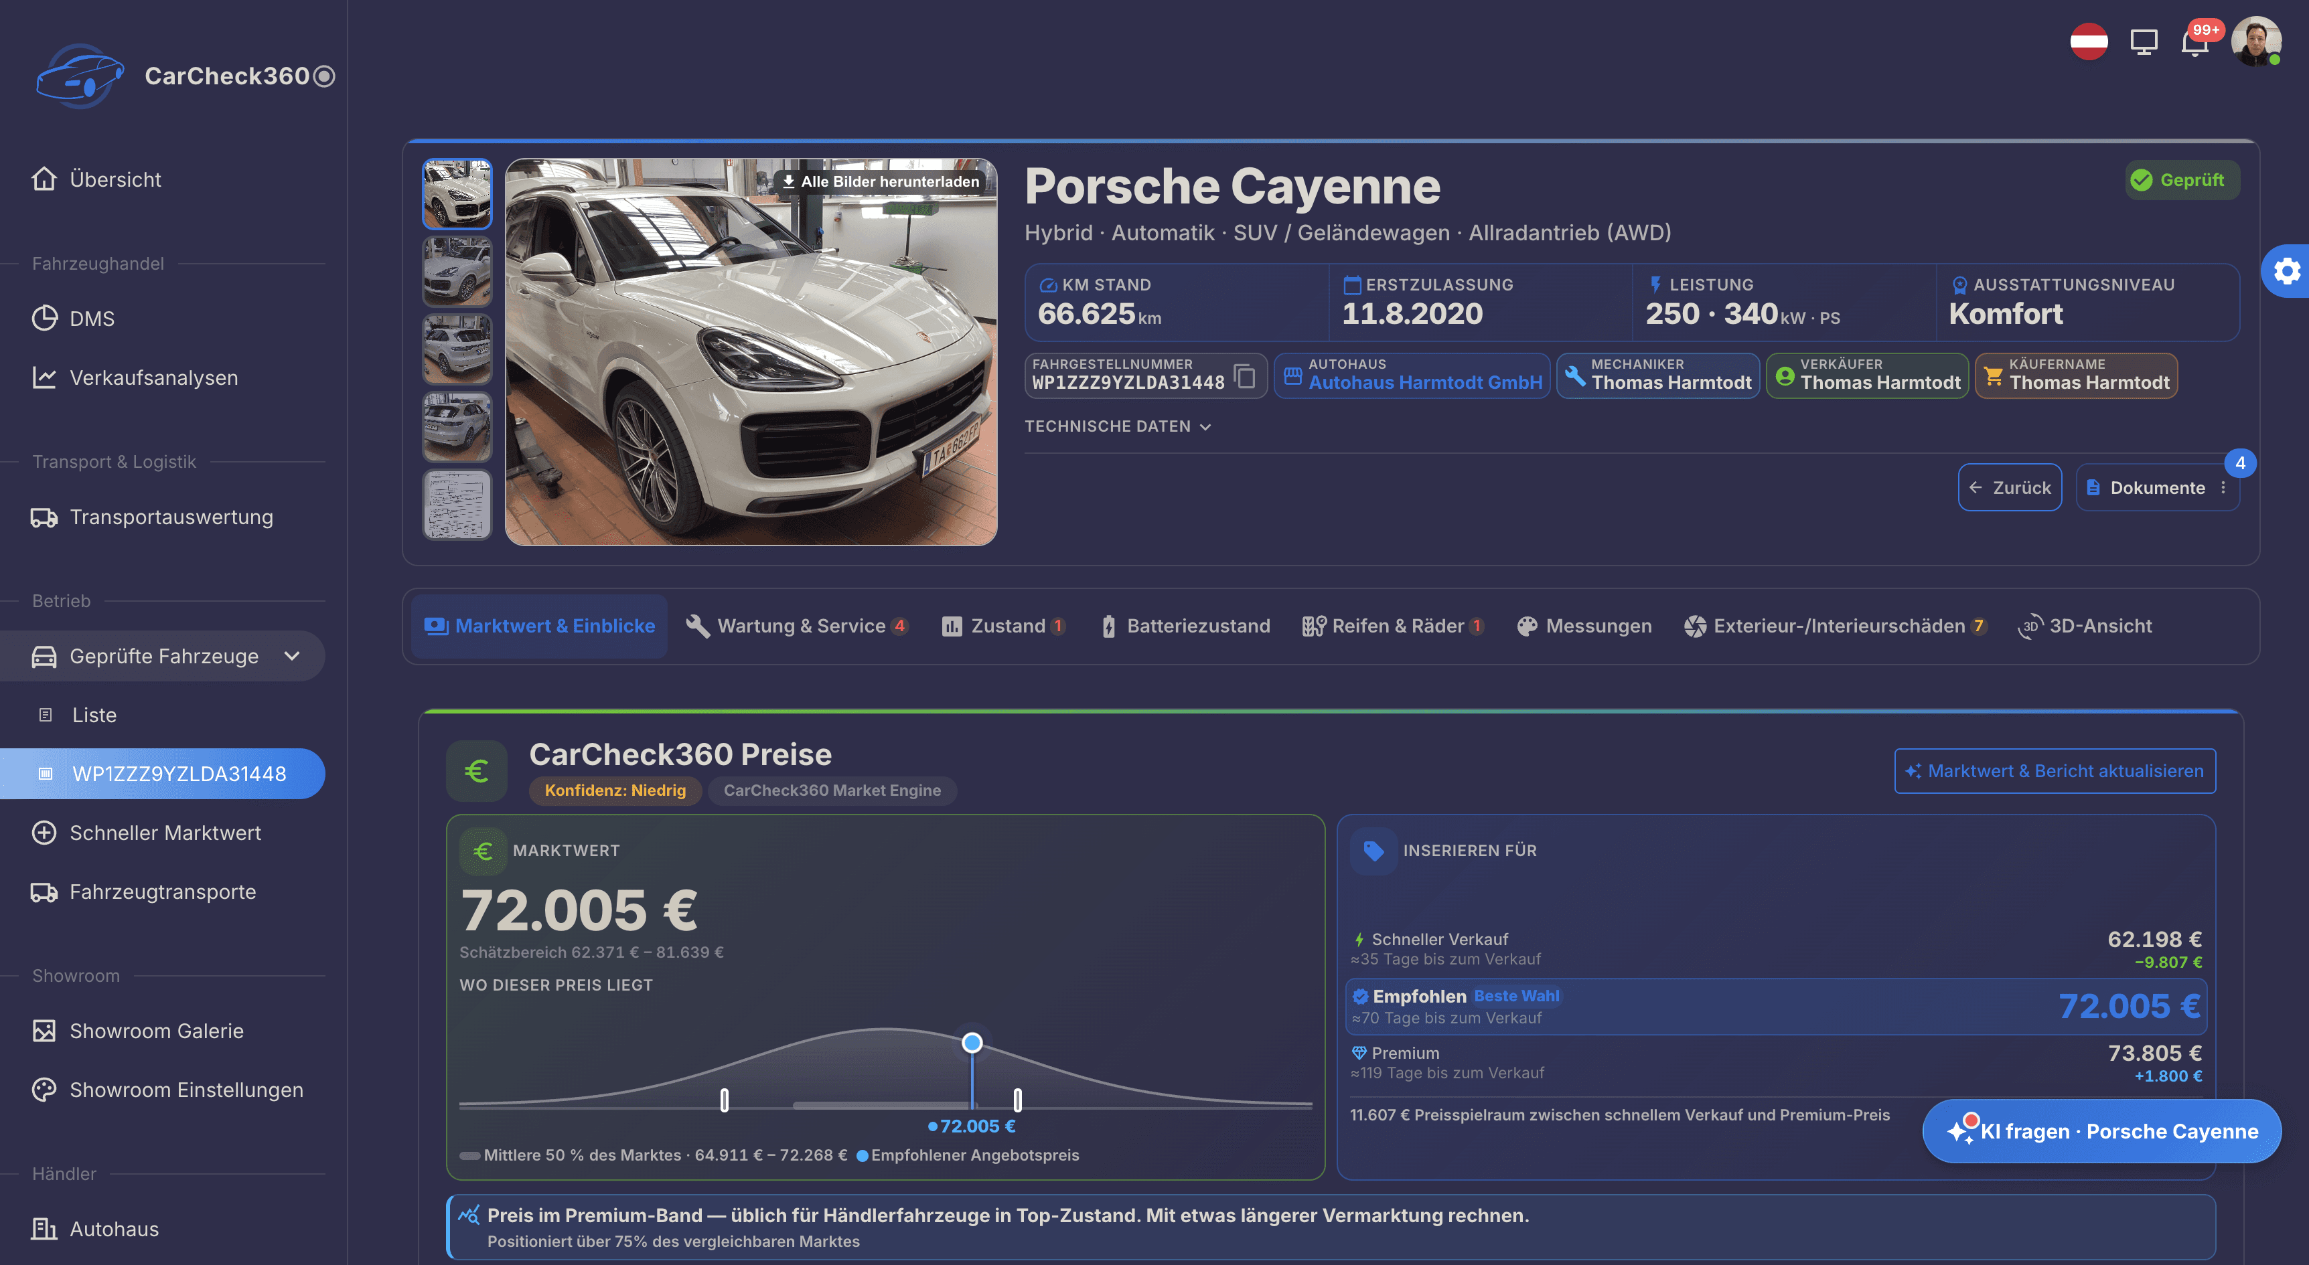Open Dokumente three-dot options menu

[x=2223, y=487]
